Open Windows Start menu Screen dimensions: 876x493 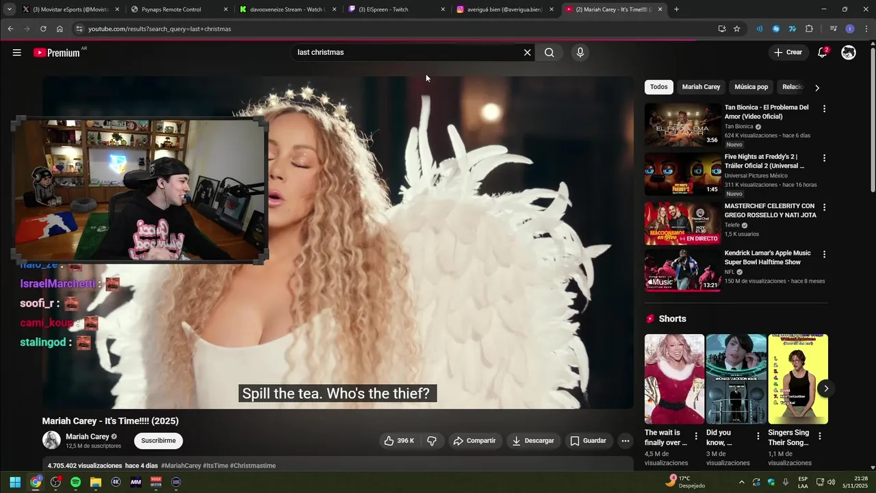(x=15, y=482)
